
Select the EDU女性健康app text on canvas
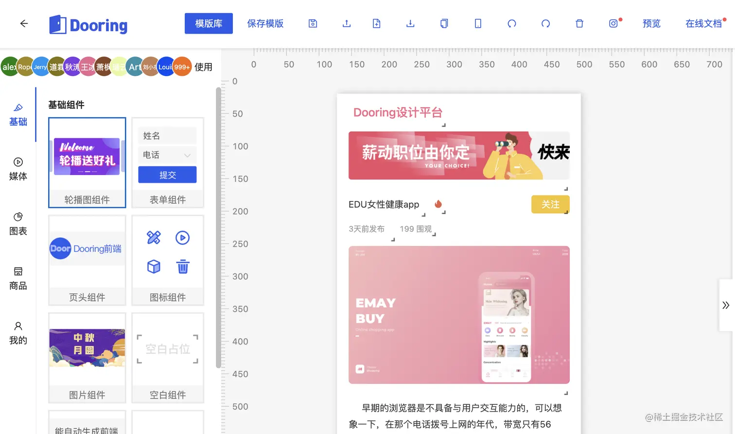pyautogui.click(x=384, y=204)
